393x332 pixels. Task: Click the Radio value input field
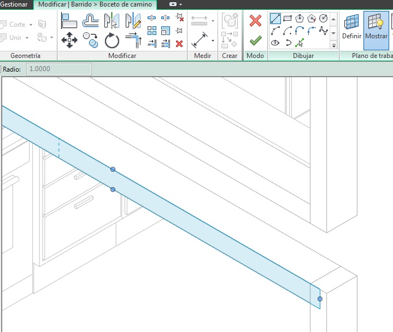point(59,69)
